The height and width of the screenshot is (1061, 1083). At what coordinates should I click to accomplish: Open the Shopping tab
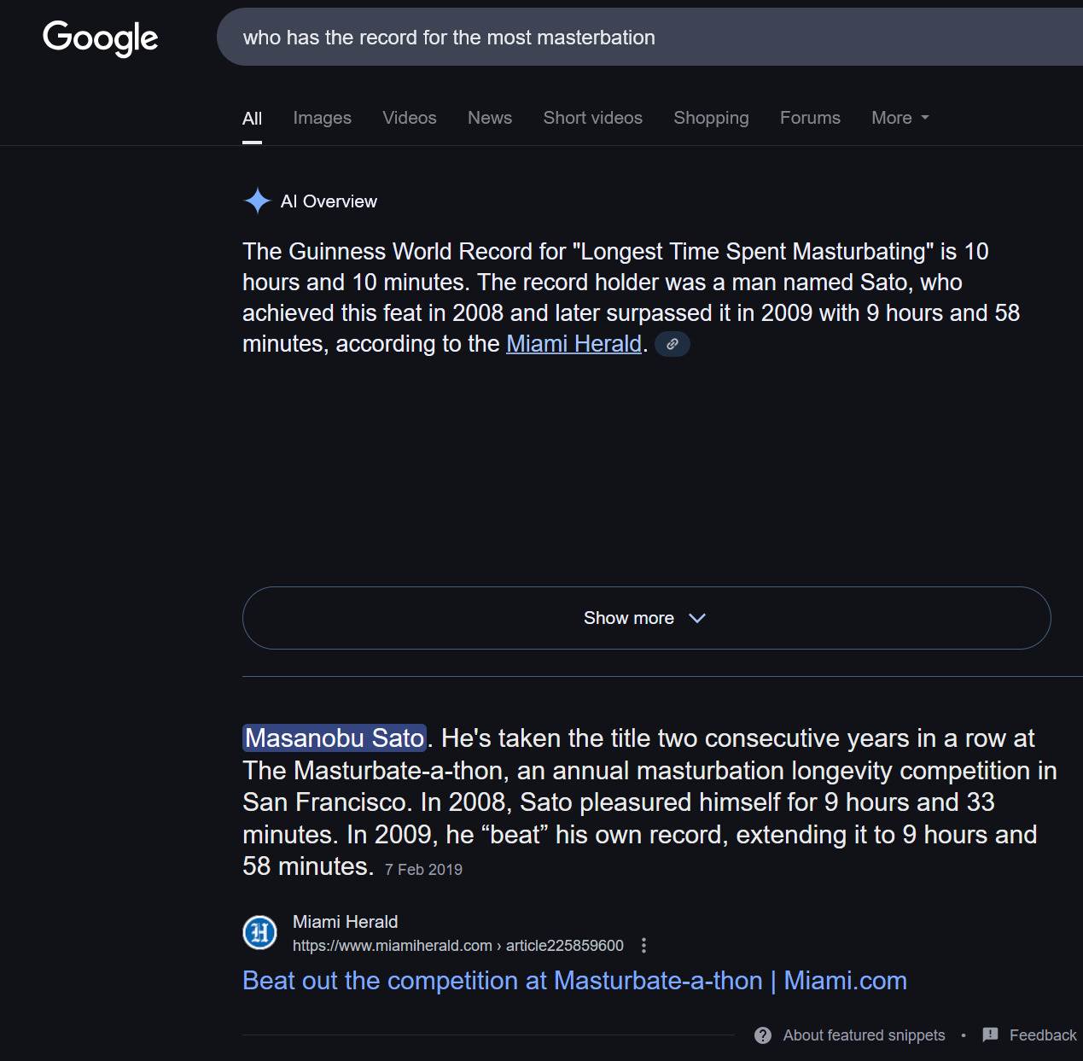pyautogui.click(x=711, y=118)
